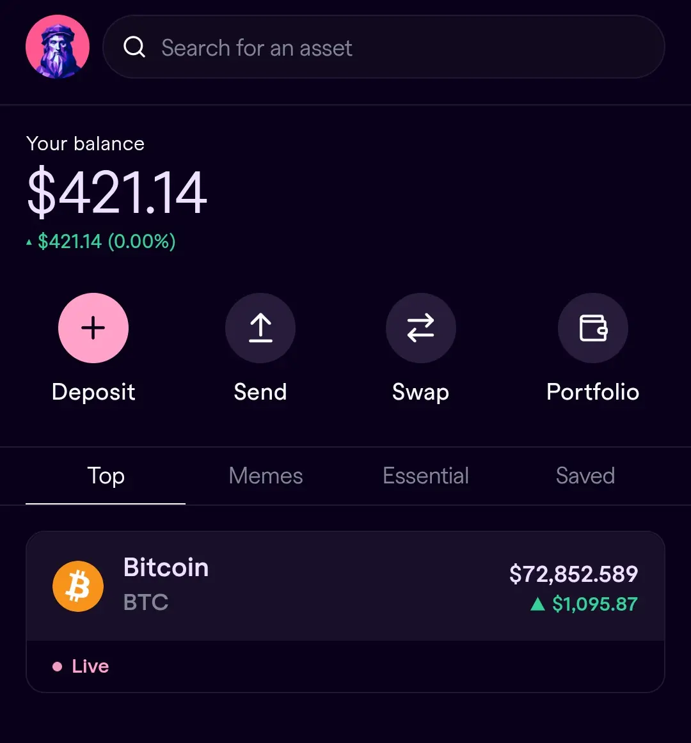Switch to the Memes tab
Viewport: 691px width, 743px height.
tap(266, 476)
